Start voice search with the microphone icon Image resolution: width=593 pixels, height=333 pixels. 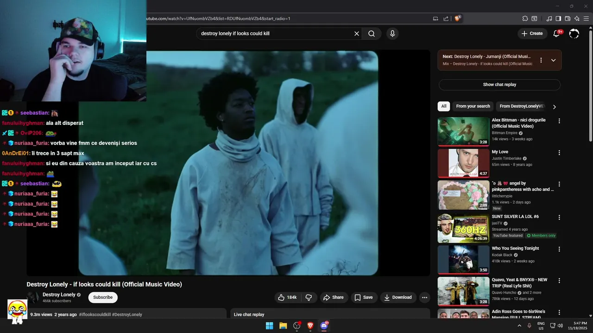tap(392, 33)
